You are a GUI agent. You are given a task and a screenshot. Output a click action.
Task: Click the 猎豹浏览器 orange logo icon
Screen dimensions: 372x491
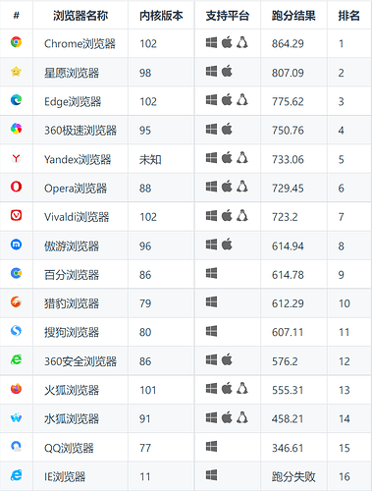pos(16,301)
